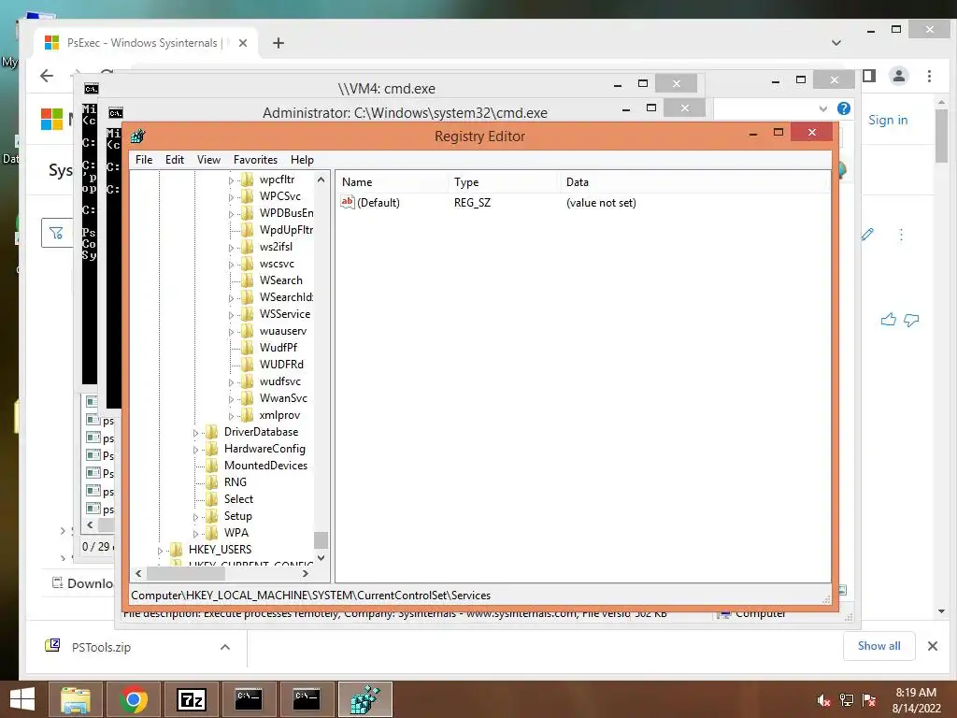Select the WSearchIdxPi key
This screenshot has height=718, width=957.
click(x=286, y=297)
